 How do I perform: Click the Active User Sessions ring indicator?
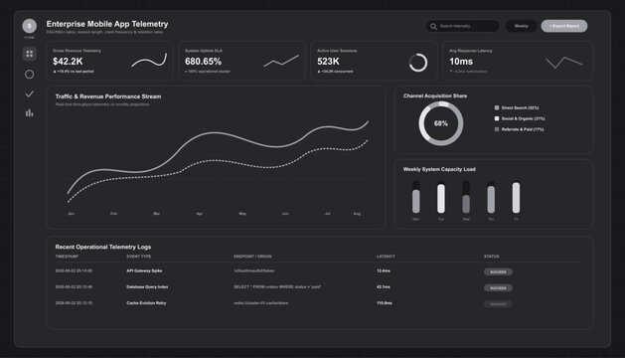point(417,63)
